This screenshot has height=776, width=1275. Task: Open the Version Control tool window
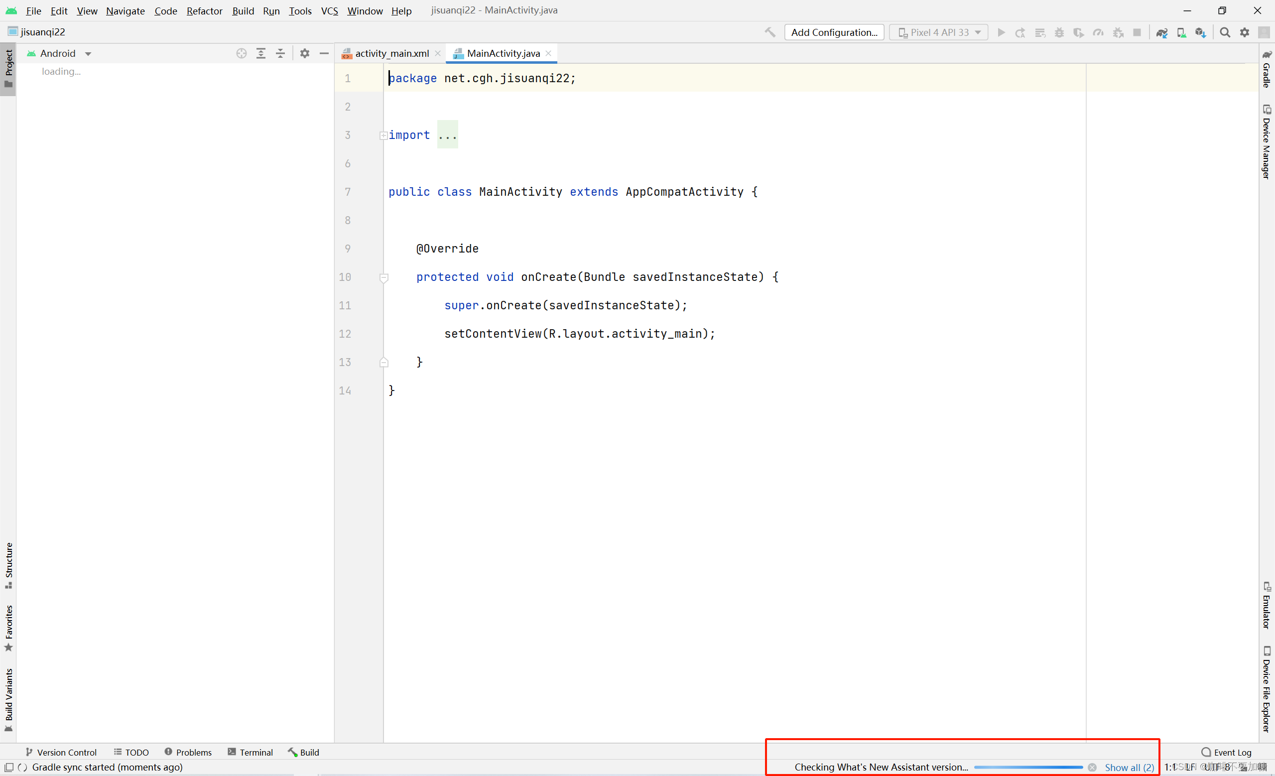(x=61, y=752)
